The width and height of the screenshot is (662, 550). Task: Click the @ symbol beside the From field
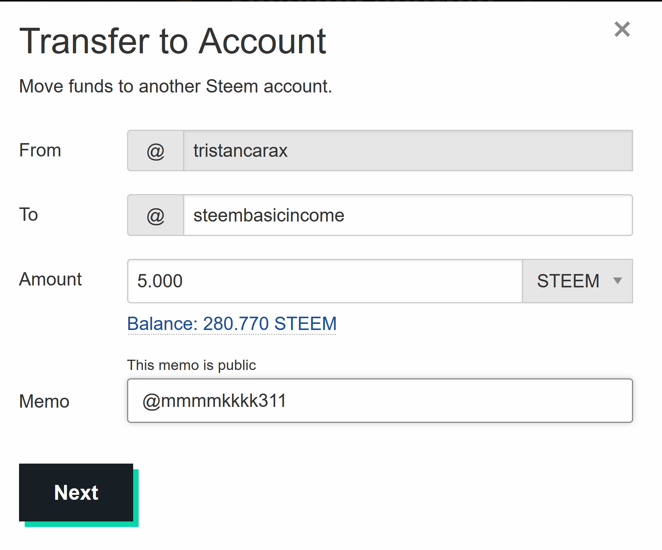click(156, 151)
